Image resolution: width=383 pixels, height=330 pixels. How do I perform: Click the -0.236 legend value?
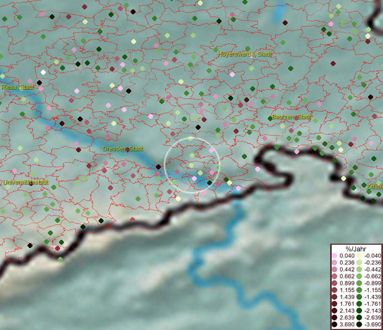pyautogui.click(x=373, y=262)
